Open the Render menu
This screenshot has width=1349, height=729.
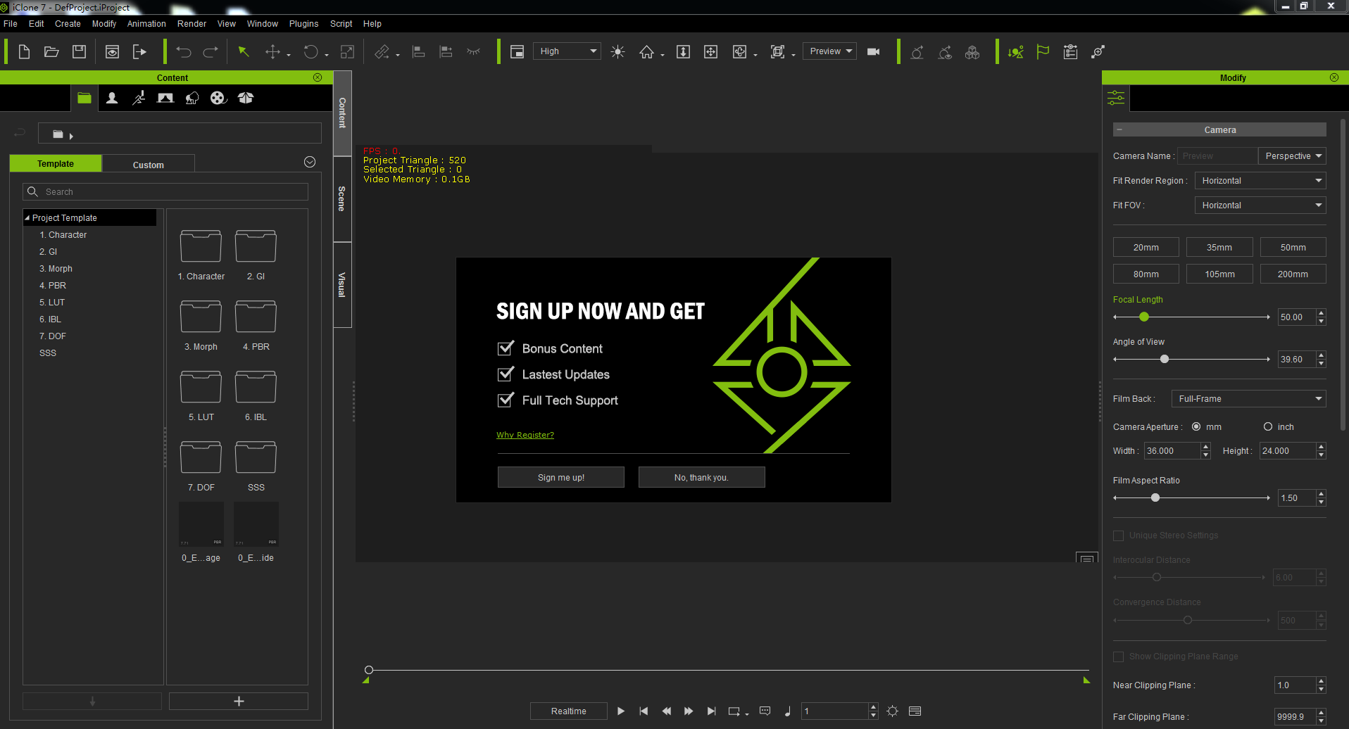pyautogui.click(x=192, y=24)
